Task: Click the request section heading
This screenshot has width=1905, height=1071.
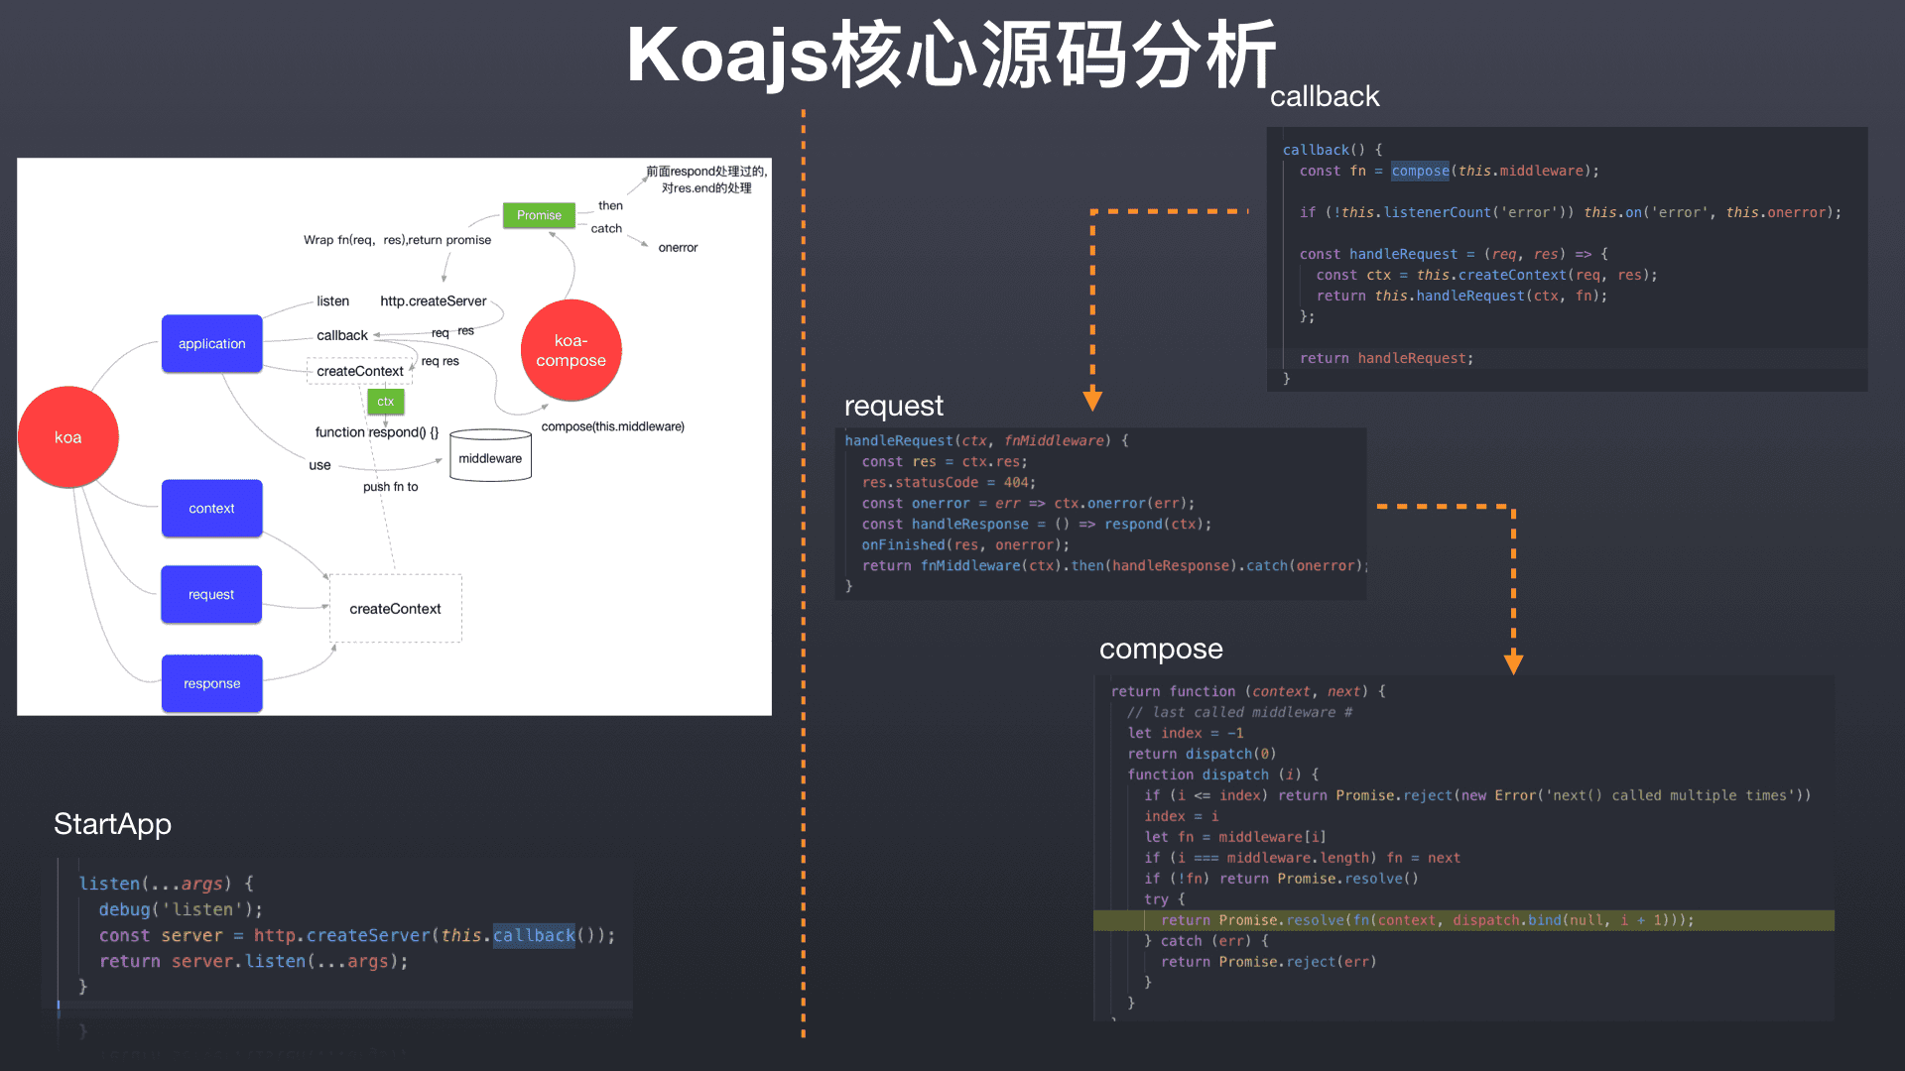Action: pos(893,406)
